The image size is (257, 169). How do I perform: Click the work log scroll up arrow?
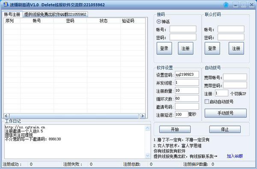click(147, 128)
